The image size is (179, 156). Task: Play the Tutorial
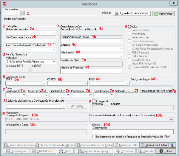166,151
